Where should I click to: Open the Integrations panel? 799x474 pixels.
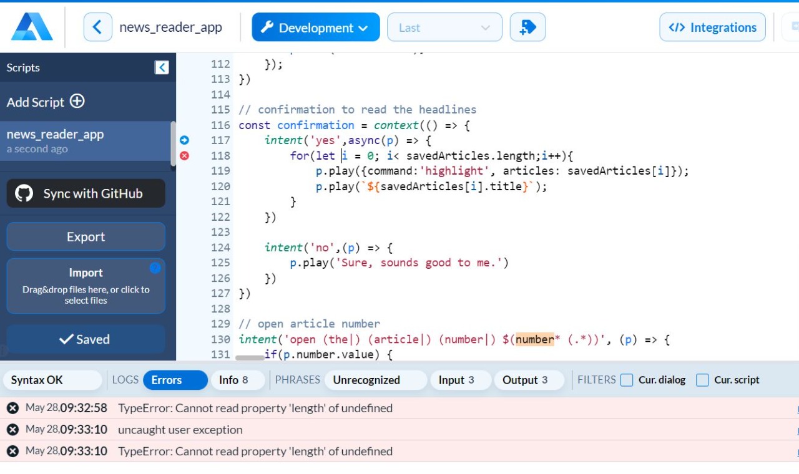pos(712,27)
